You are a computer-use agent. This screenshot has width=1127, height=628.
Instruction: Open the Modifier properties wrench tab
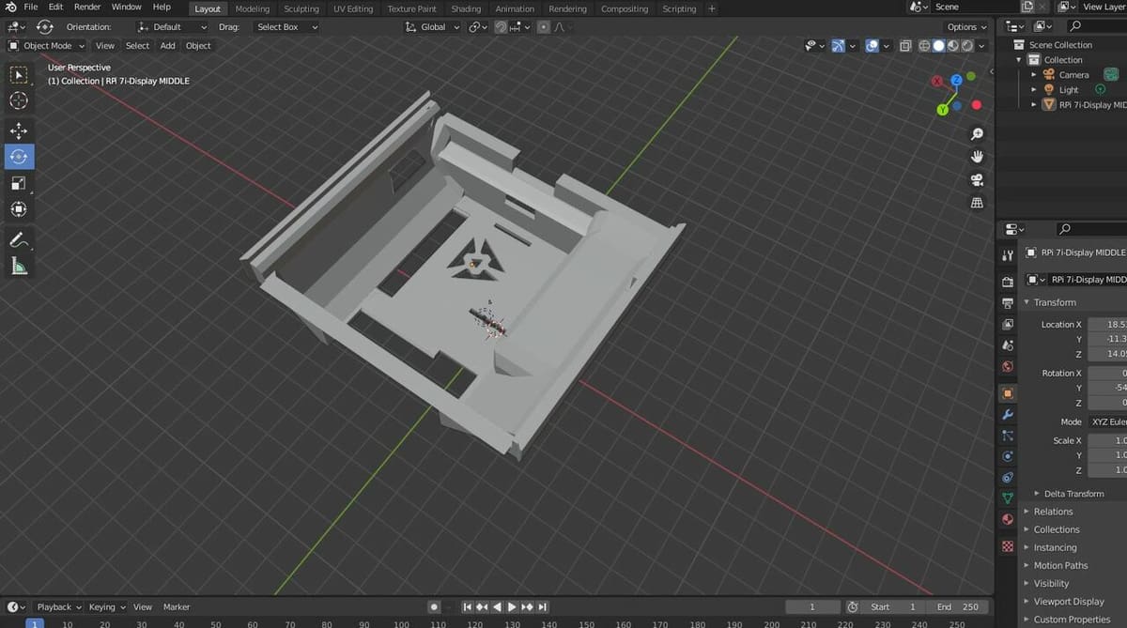pos(1008,415)
